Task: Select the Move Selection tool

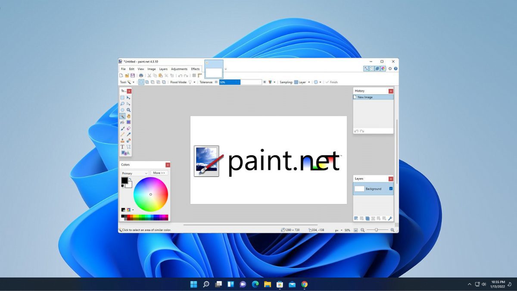Action: (128, 104)
